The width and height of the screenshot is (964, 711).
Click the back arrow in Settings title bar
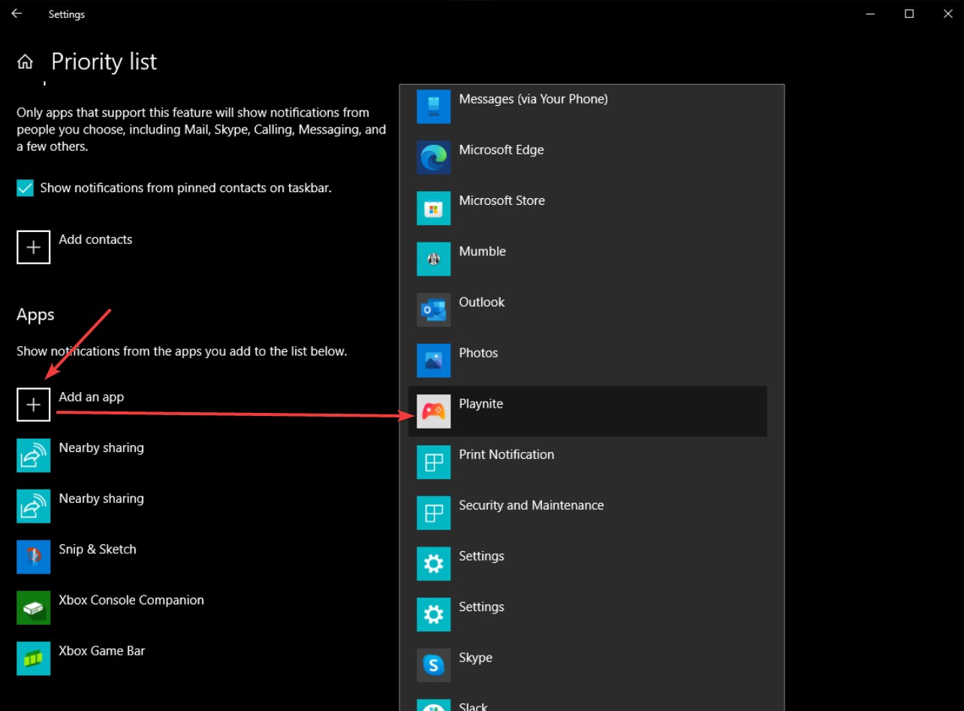point(17,14)
